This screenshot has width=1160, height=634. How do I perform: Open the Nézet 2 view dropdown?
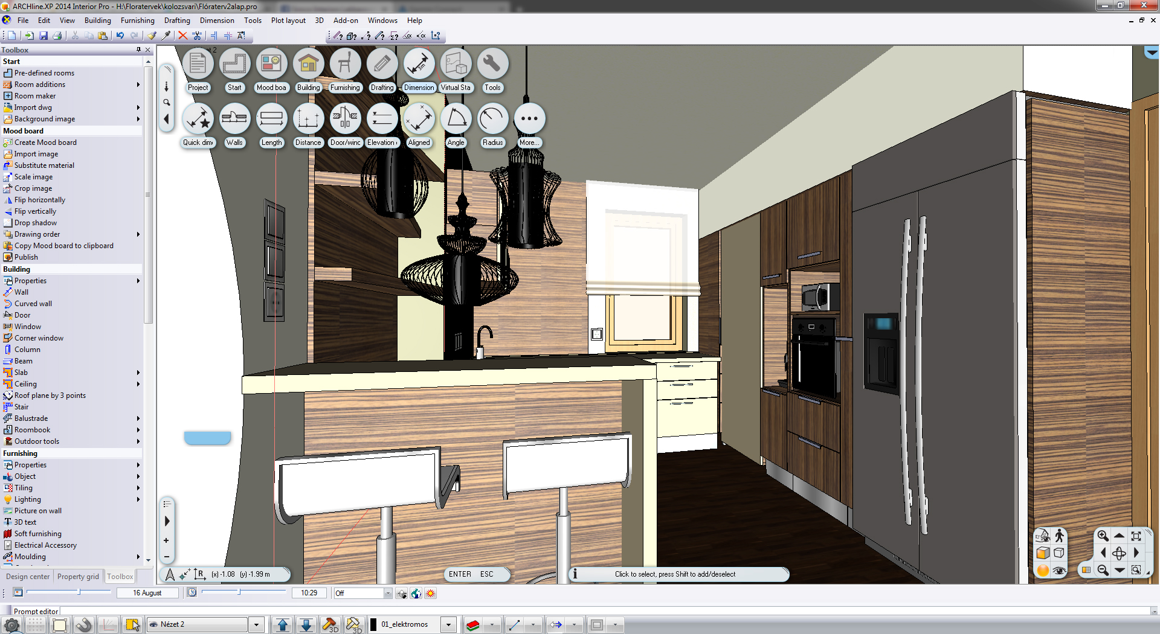pyautogui.click(x=257, y=625)
